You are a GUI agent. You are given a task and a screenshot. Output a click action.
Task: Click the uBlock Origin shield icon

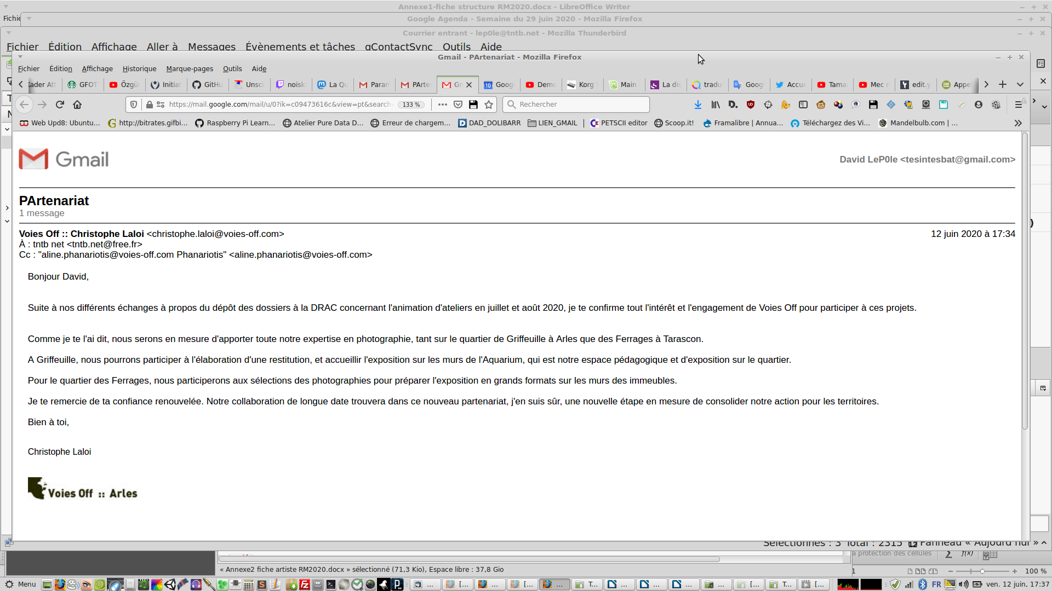coord(751,105)
